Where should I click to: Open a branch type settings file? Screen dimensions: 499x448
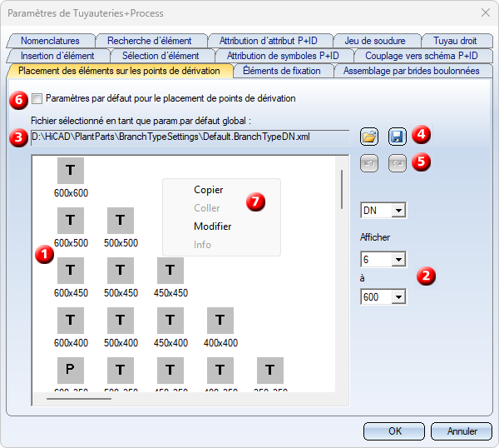pyautogui.click(x=369, y=137)
